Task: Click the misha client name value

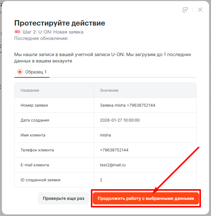Action: pos(105,135)
